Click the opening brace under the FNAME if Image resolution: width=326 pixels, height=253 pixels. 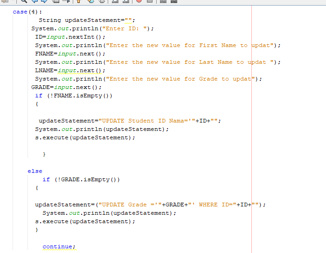(x=37, y=104)
